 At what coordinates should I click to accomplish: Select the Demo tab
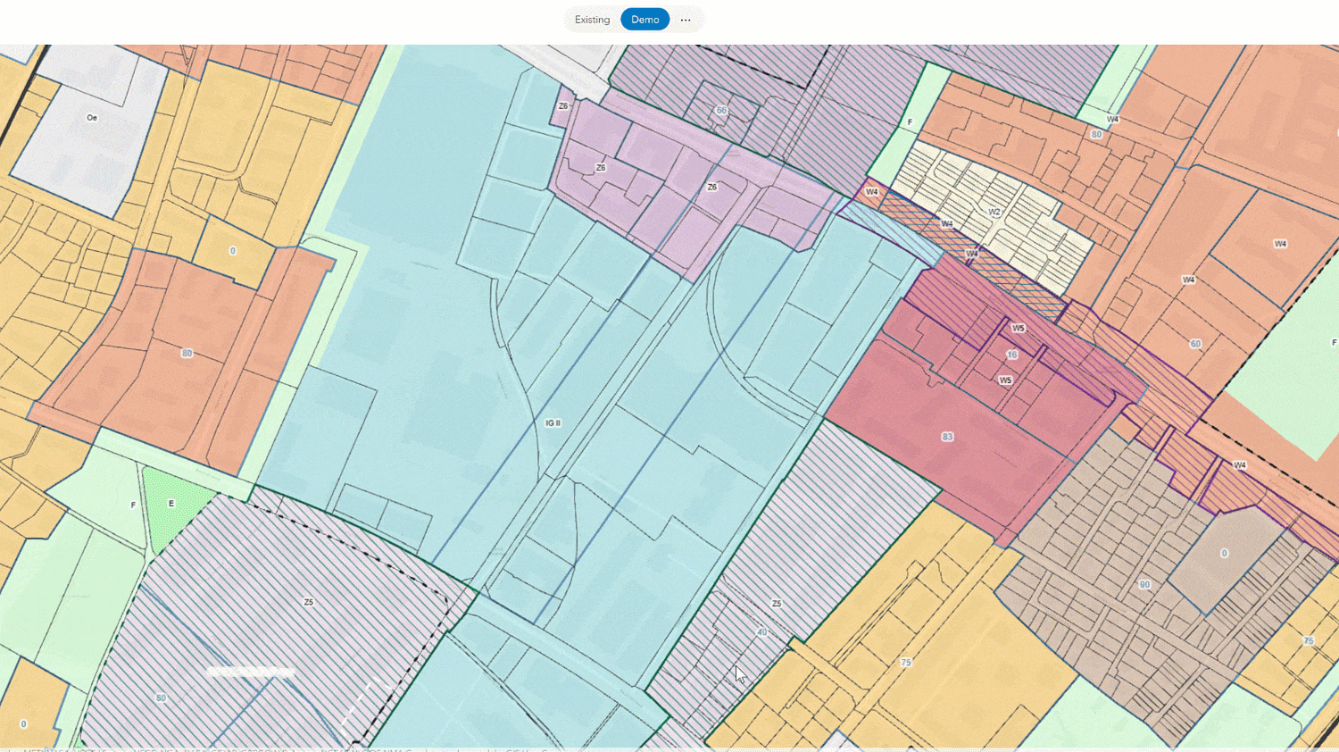pos(645,20)
